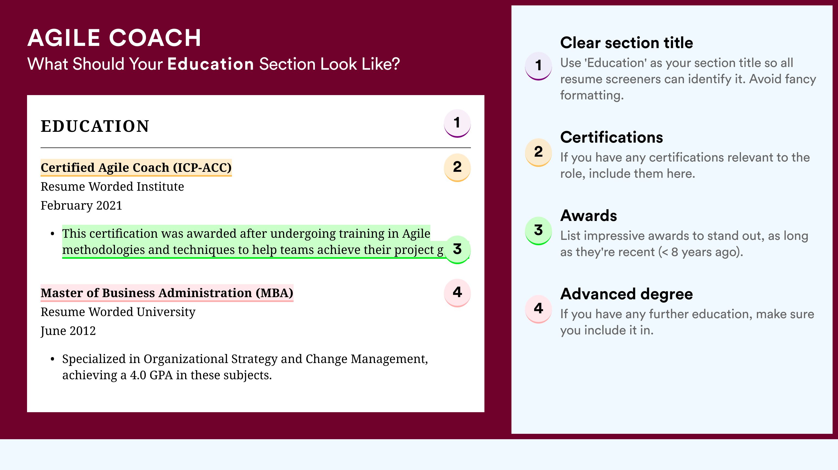Click the number 4 badge next to Advanced degree
This screenshot has width=838, height=470.
(538, 309)
